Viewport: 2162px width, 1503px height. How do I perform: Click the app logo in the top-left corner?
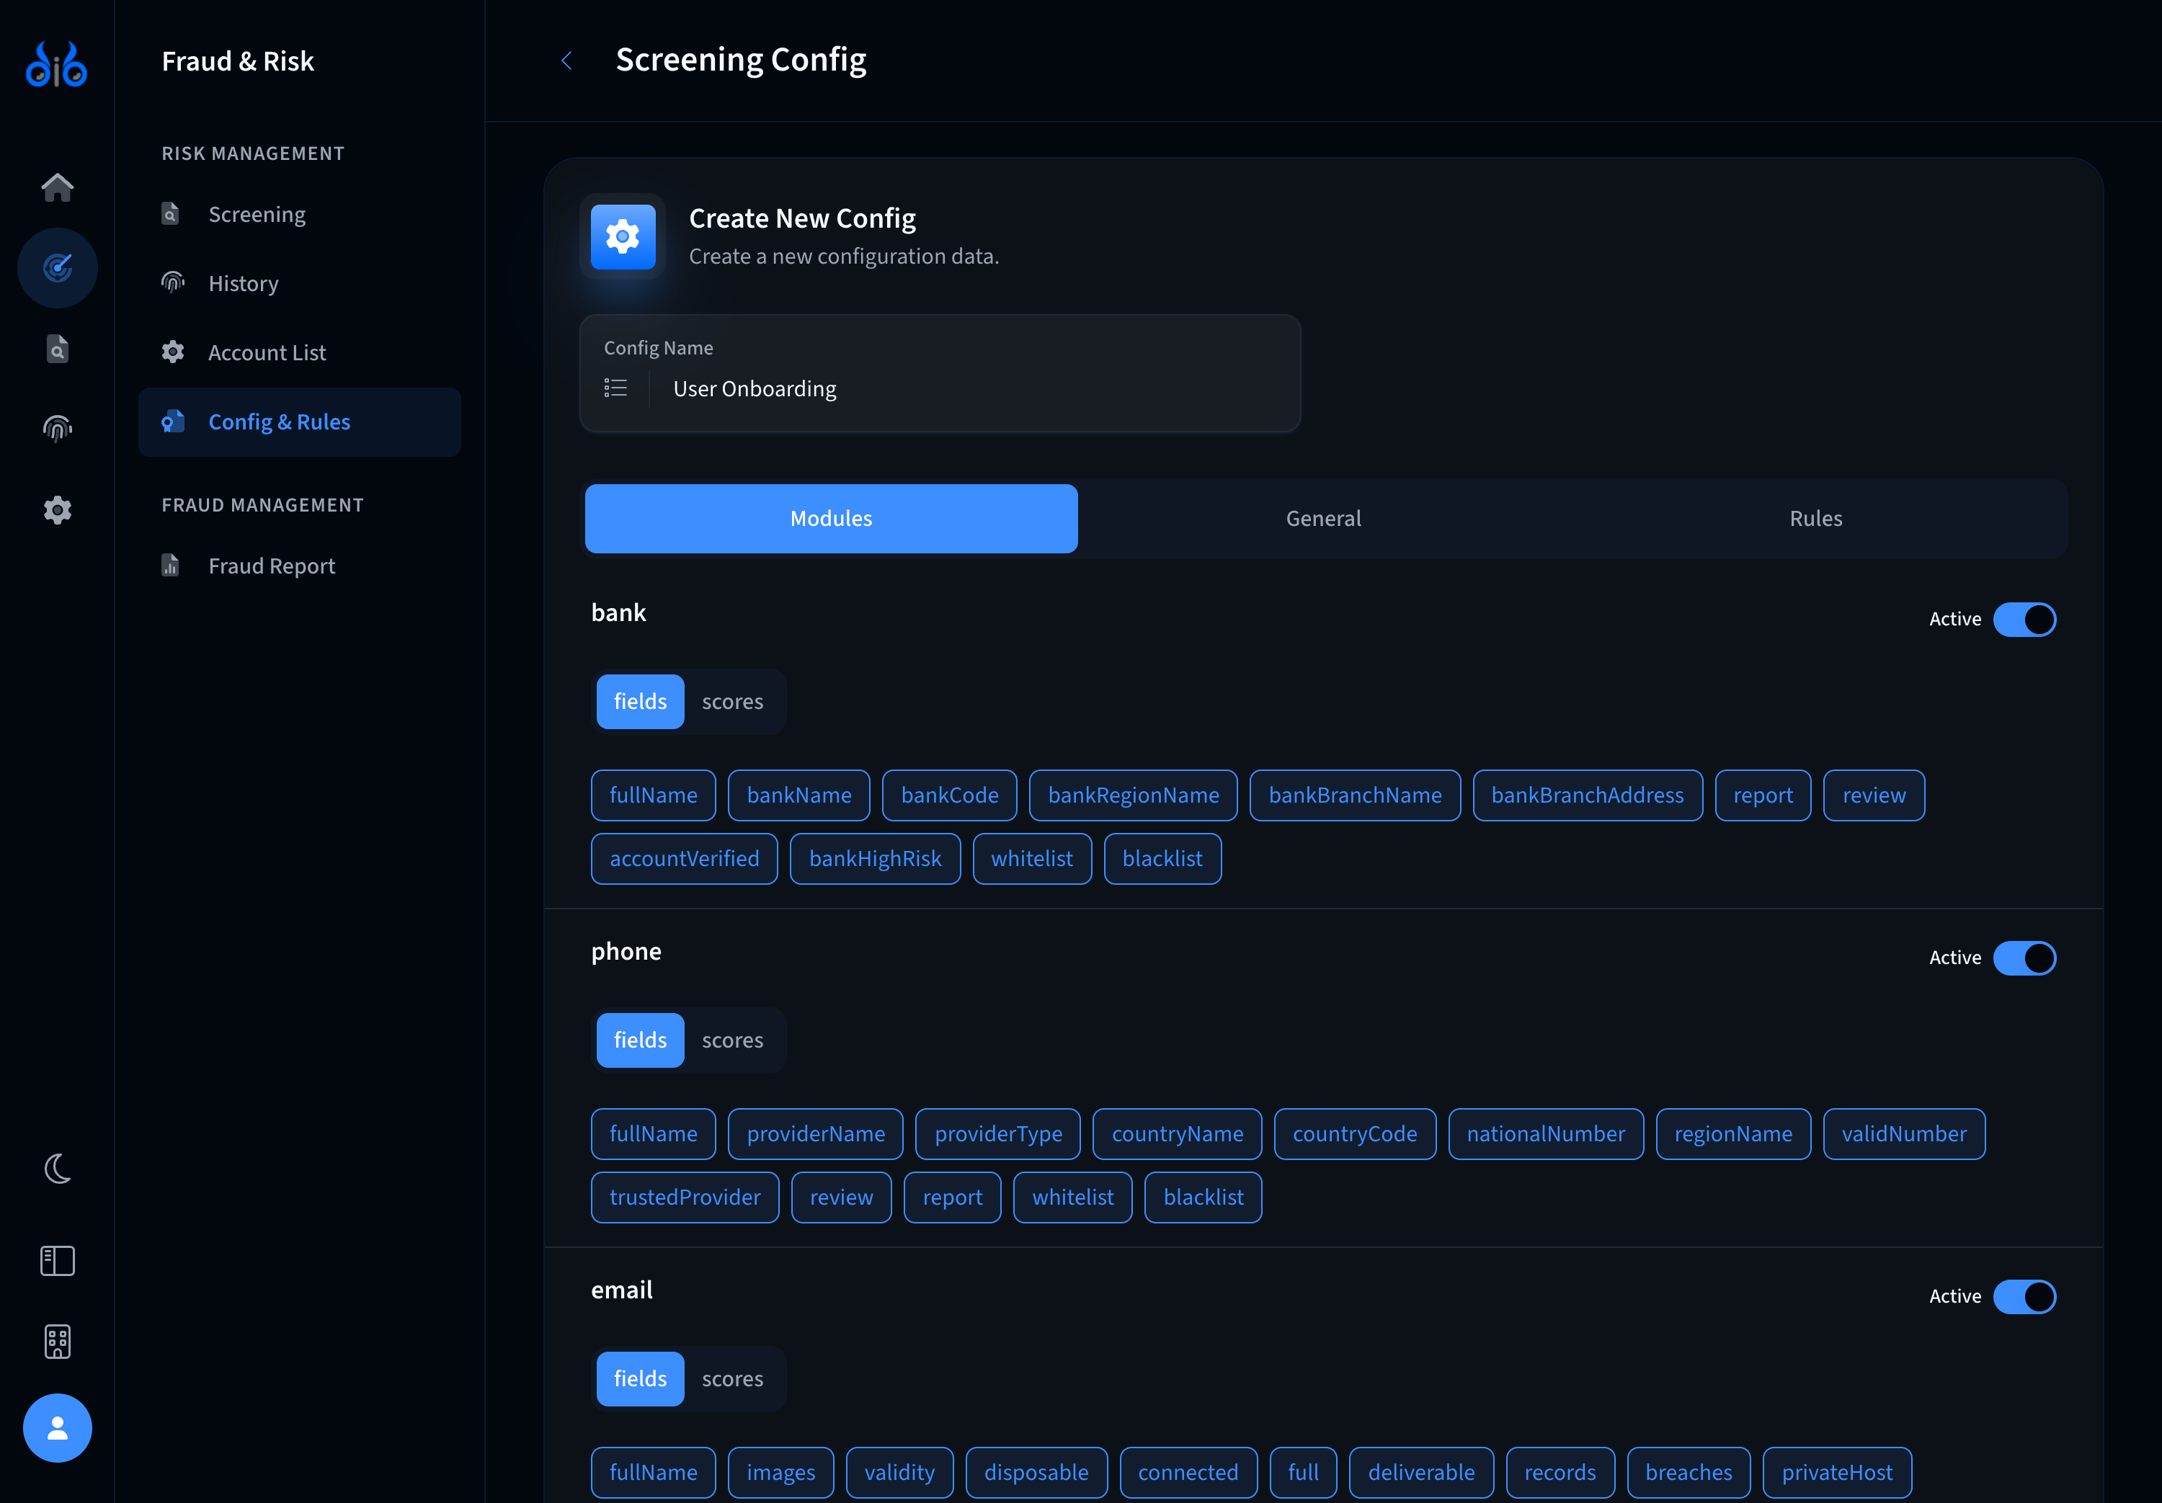pyautogui.click(x=56, y=64)
